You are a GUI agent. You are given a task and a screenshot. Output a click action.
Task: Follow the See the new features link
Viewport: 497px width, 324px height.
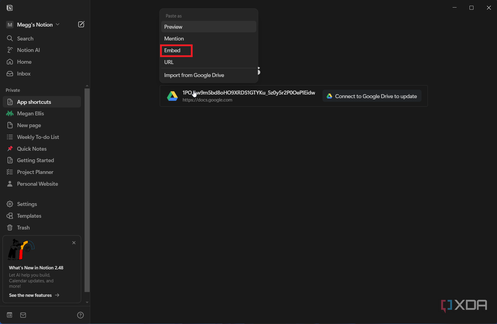34,295
